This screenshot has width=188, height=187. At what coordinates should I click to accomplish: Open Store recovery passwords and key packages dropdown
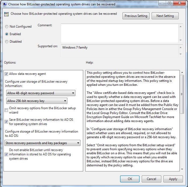click(x=43, y=143)
